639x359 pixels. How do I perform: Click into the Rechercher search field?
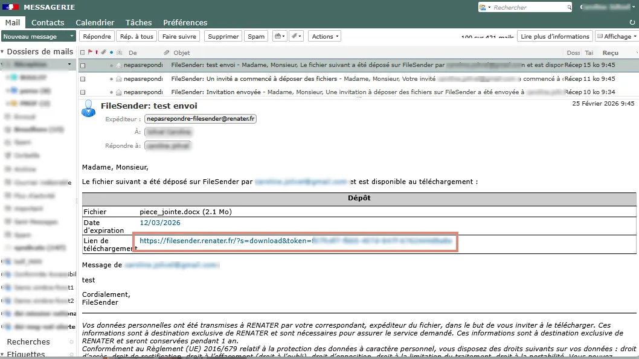[528, 7]
